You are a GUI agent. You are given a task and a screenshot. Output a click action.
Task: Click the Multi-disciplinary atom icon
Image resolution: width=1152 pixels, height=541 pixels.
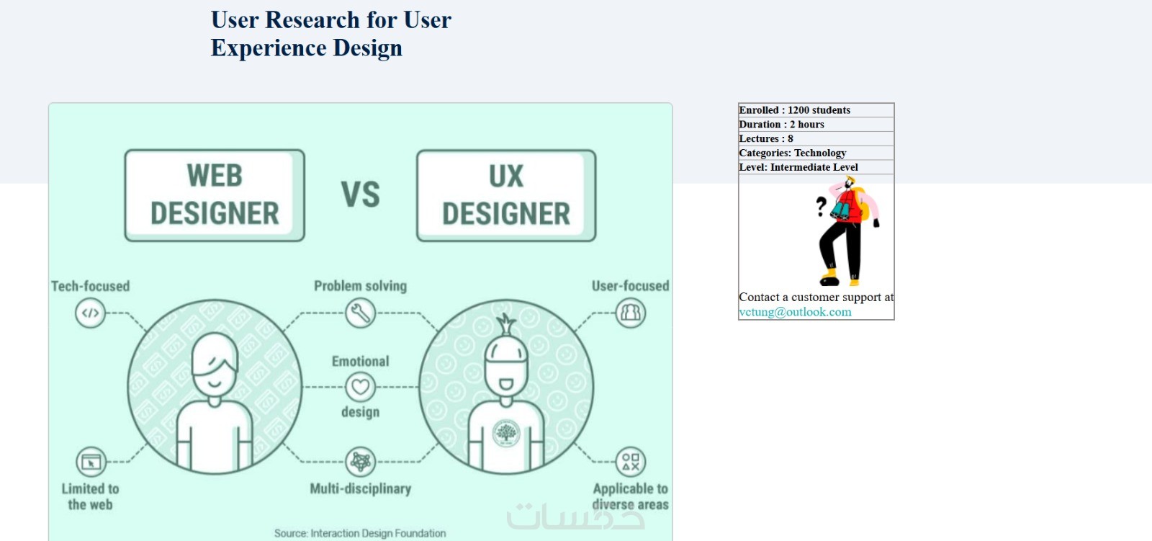360,462
